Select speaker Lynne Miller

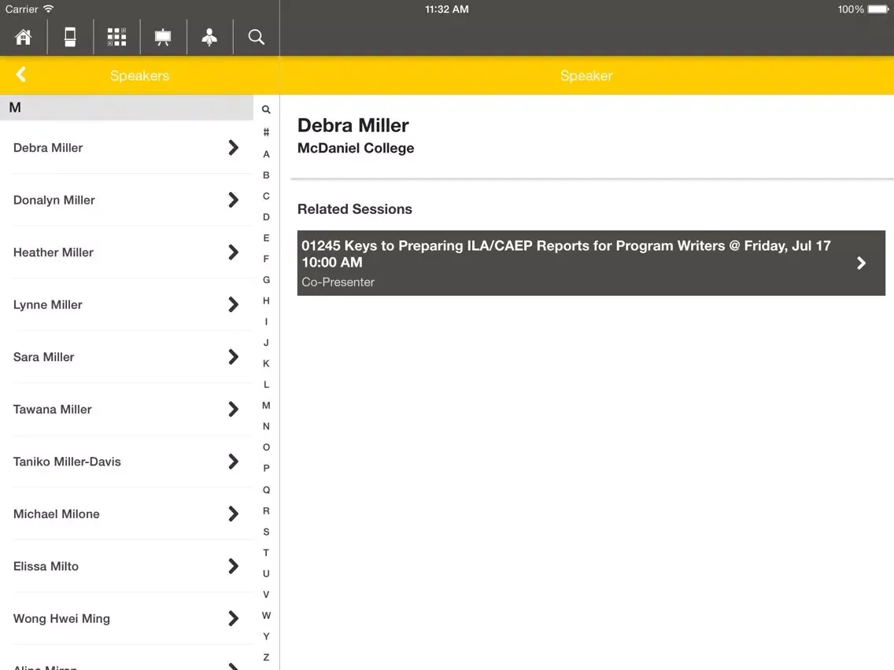coord(127,305)
